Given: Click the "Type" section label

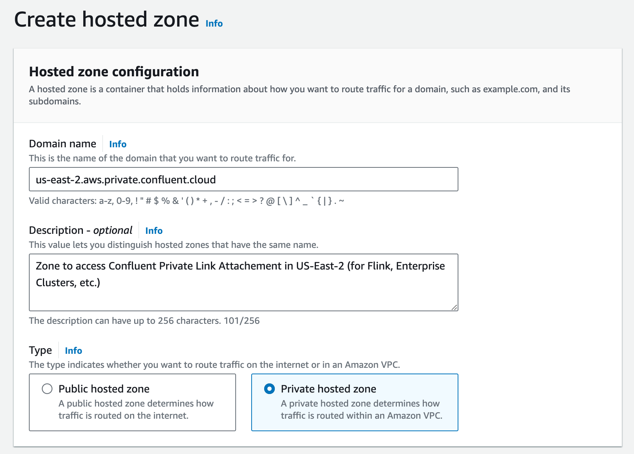Looking at the screenshot, I should tap(40, 350).
